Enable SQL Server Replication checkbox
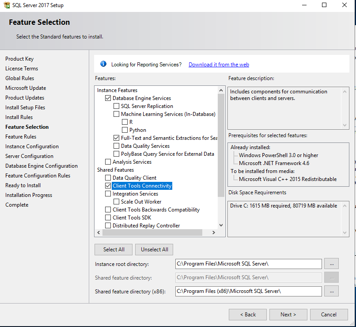 (116, 106)
